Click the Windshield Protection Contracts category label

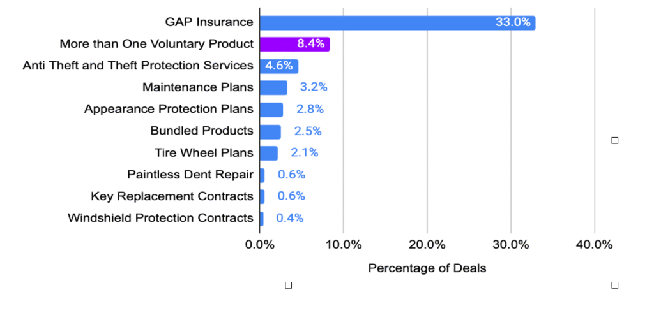(160, 218)
